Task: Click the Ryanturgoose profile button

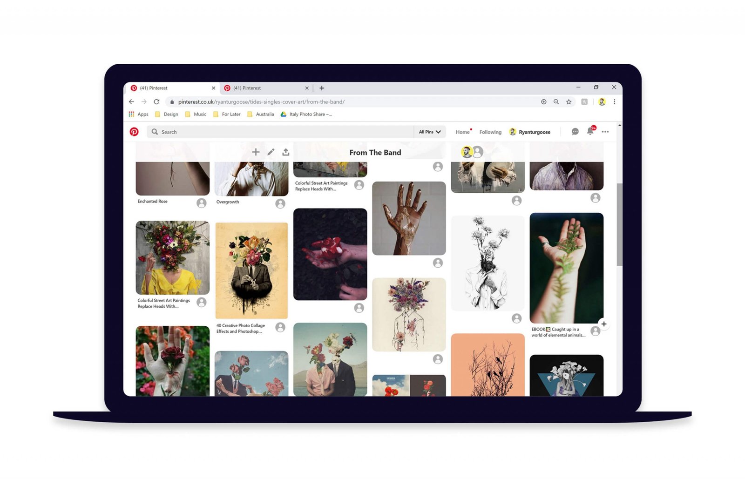Action: (530, 132)
